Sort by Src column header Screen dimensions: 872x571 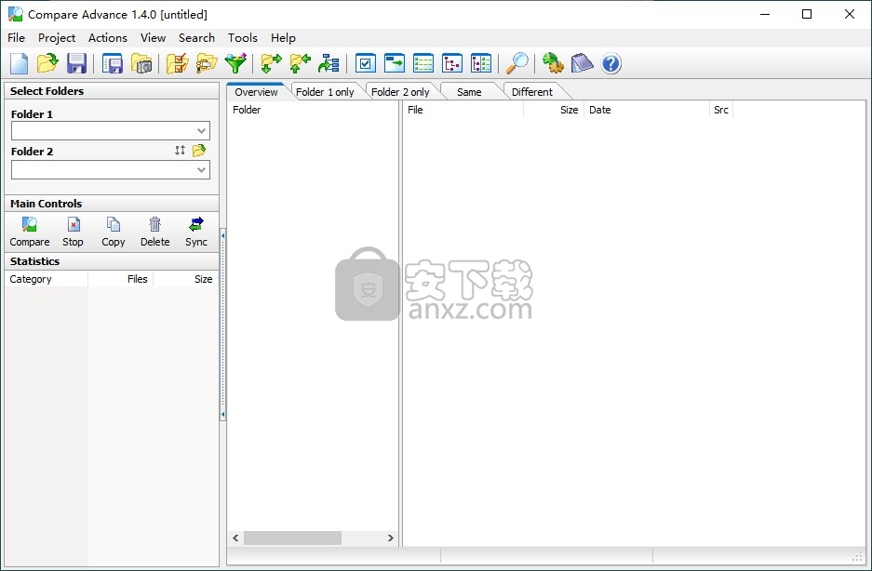coord(721,110)
